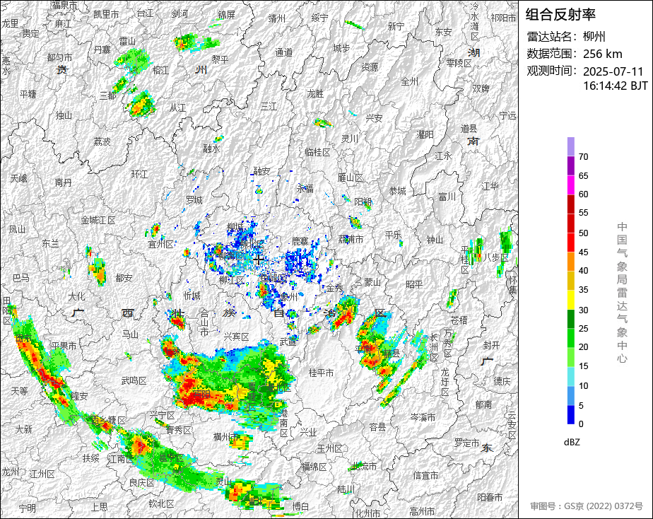Click the 马山 map label
The width and height of the screenshot is (653, 519).
pos(130,334)
